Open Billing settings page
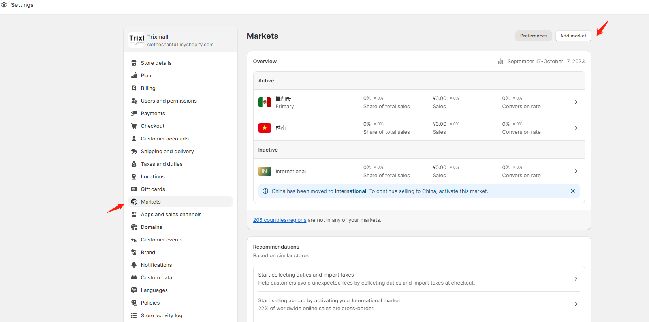 [x=181, y=88]
